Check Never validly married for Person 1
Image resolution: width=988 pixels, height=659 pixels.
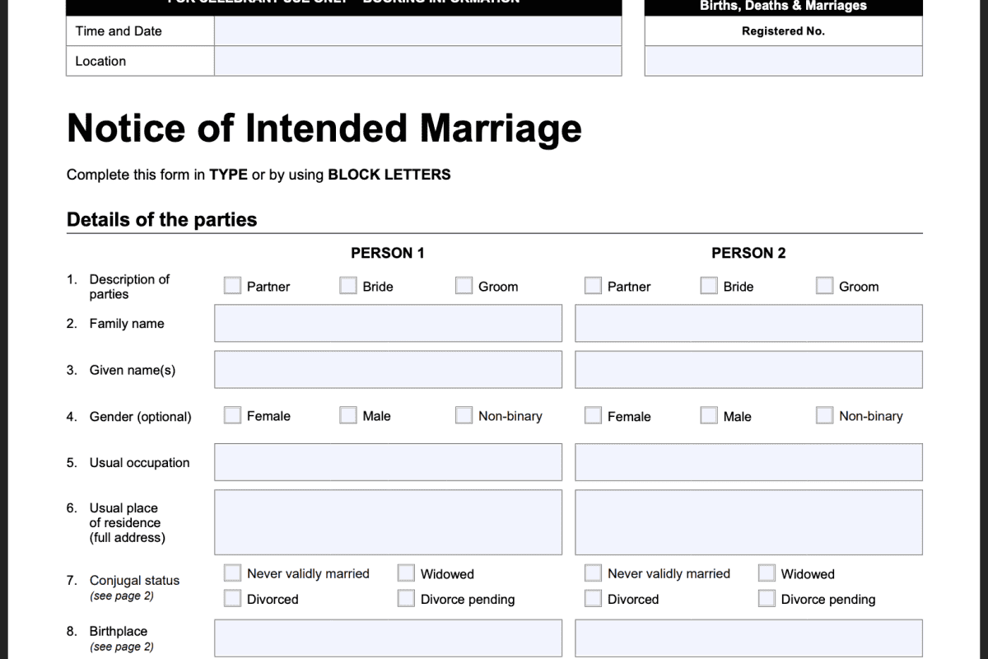[232, 573]
